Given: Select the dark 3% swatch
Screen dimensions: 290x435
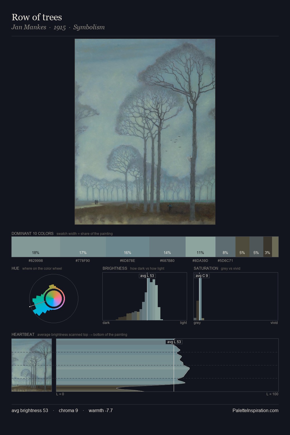Looking at the screenshot, I should [267, 247].
